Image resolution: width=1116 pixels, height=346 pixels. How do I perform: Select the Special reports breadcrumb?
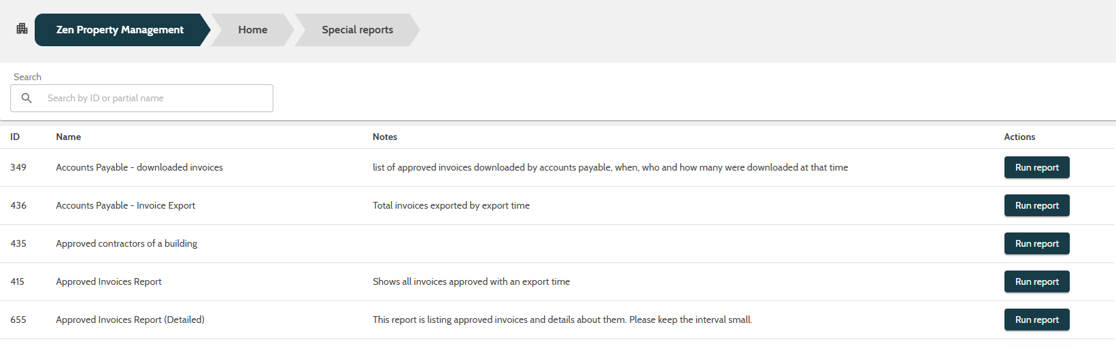(x=357, y=30)
